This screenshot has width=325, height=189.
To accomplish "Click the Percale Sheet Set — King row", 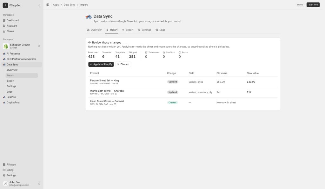I will (183, 82).
